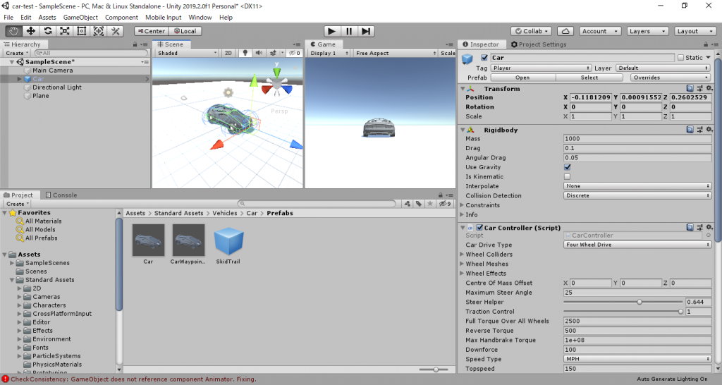
Task: Toggle scene audio
Action: click(x=259, y=53)
